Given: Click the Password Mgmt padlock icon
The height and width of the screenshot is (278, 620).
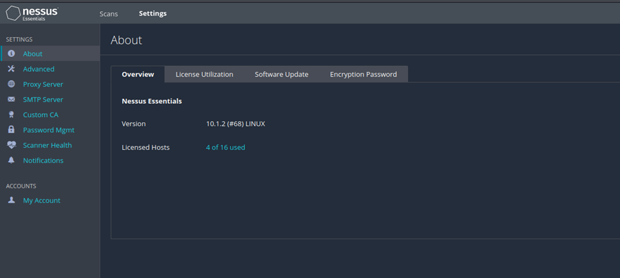Looking at the screenshot, I should (11, 130).
